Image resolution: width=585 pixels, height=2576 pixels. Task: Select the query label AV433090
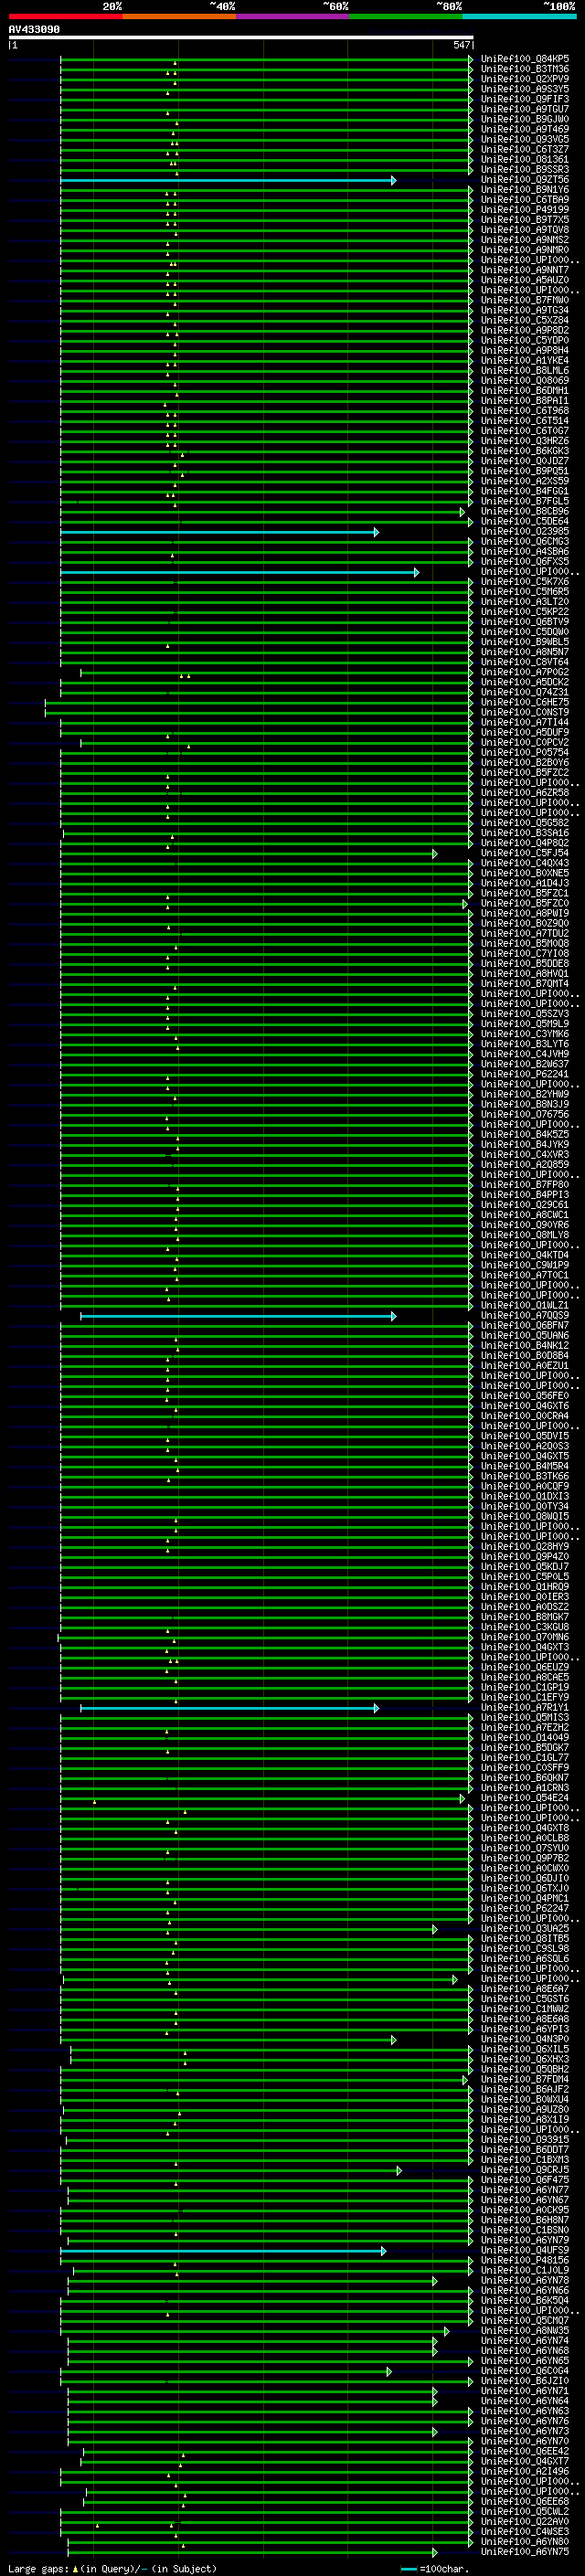[34, 30]
